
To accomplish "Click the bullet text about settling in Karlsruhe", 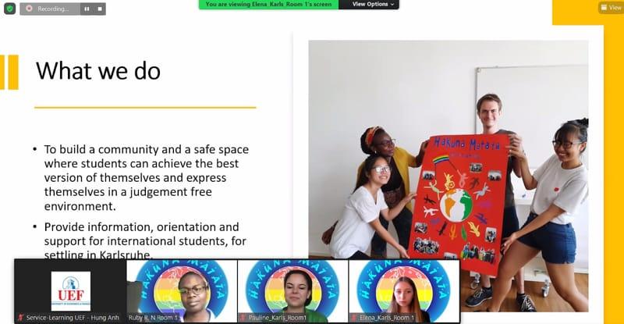I will tap(145, 240).
